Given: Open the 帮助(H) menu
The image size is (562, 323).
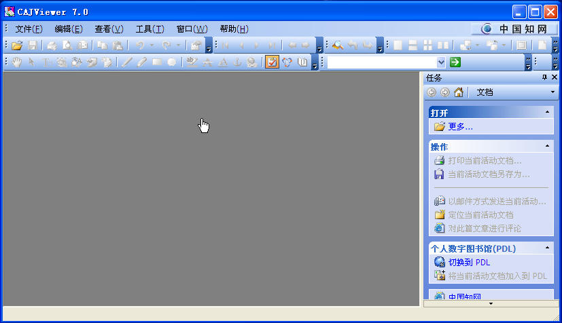Looking at the screenshot, I should coord(234,29).
